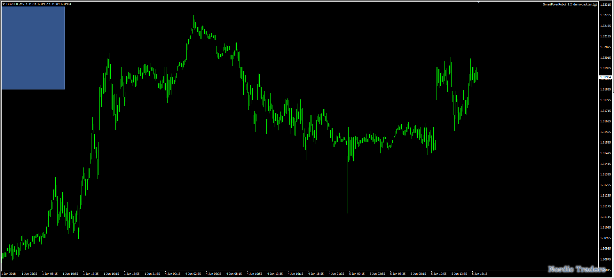Click the '5 Jun 00:15' time axis label
The image size is (614, 278).
(357, 274)
